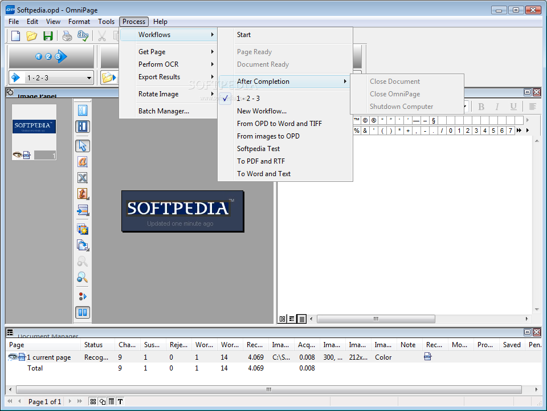This screenshot has width=547, height=411.
Task: Open a file using the yellow folder icon
Action: pos(32,35)
